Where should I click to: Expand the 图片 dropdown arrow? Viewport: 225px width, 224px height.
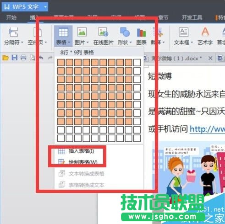[x=88, y=42]
